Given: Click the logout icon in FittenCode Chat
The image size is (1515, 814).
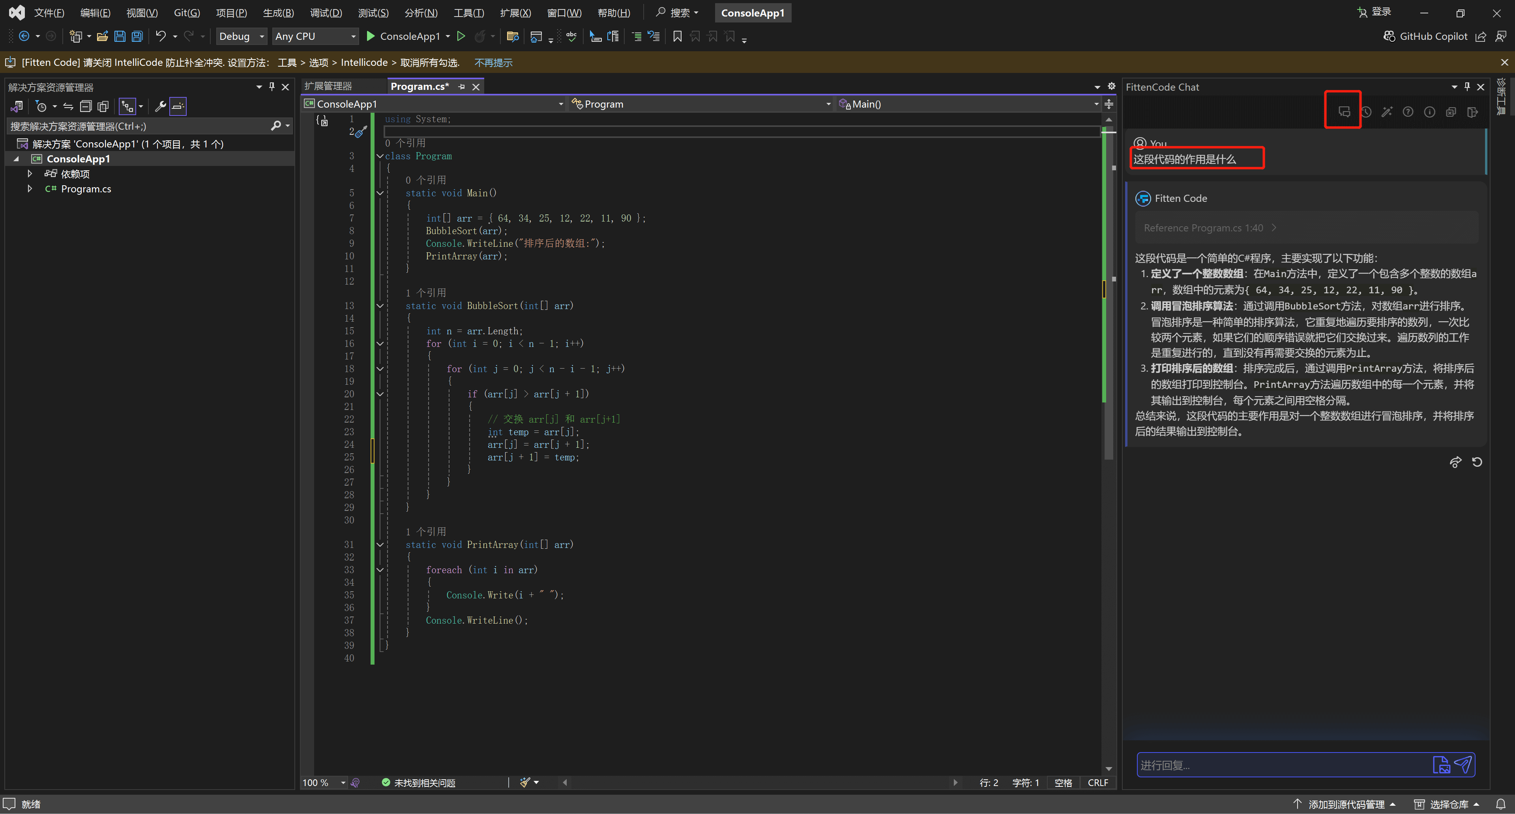Looking at the screenshot, I should tap(1472, 112).
